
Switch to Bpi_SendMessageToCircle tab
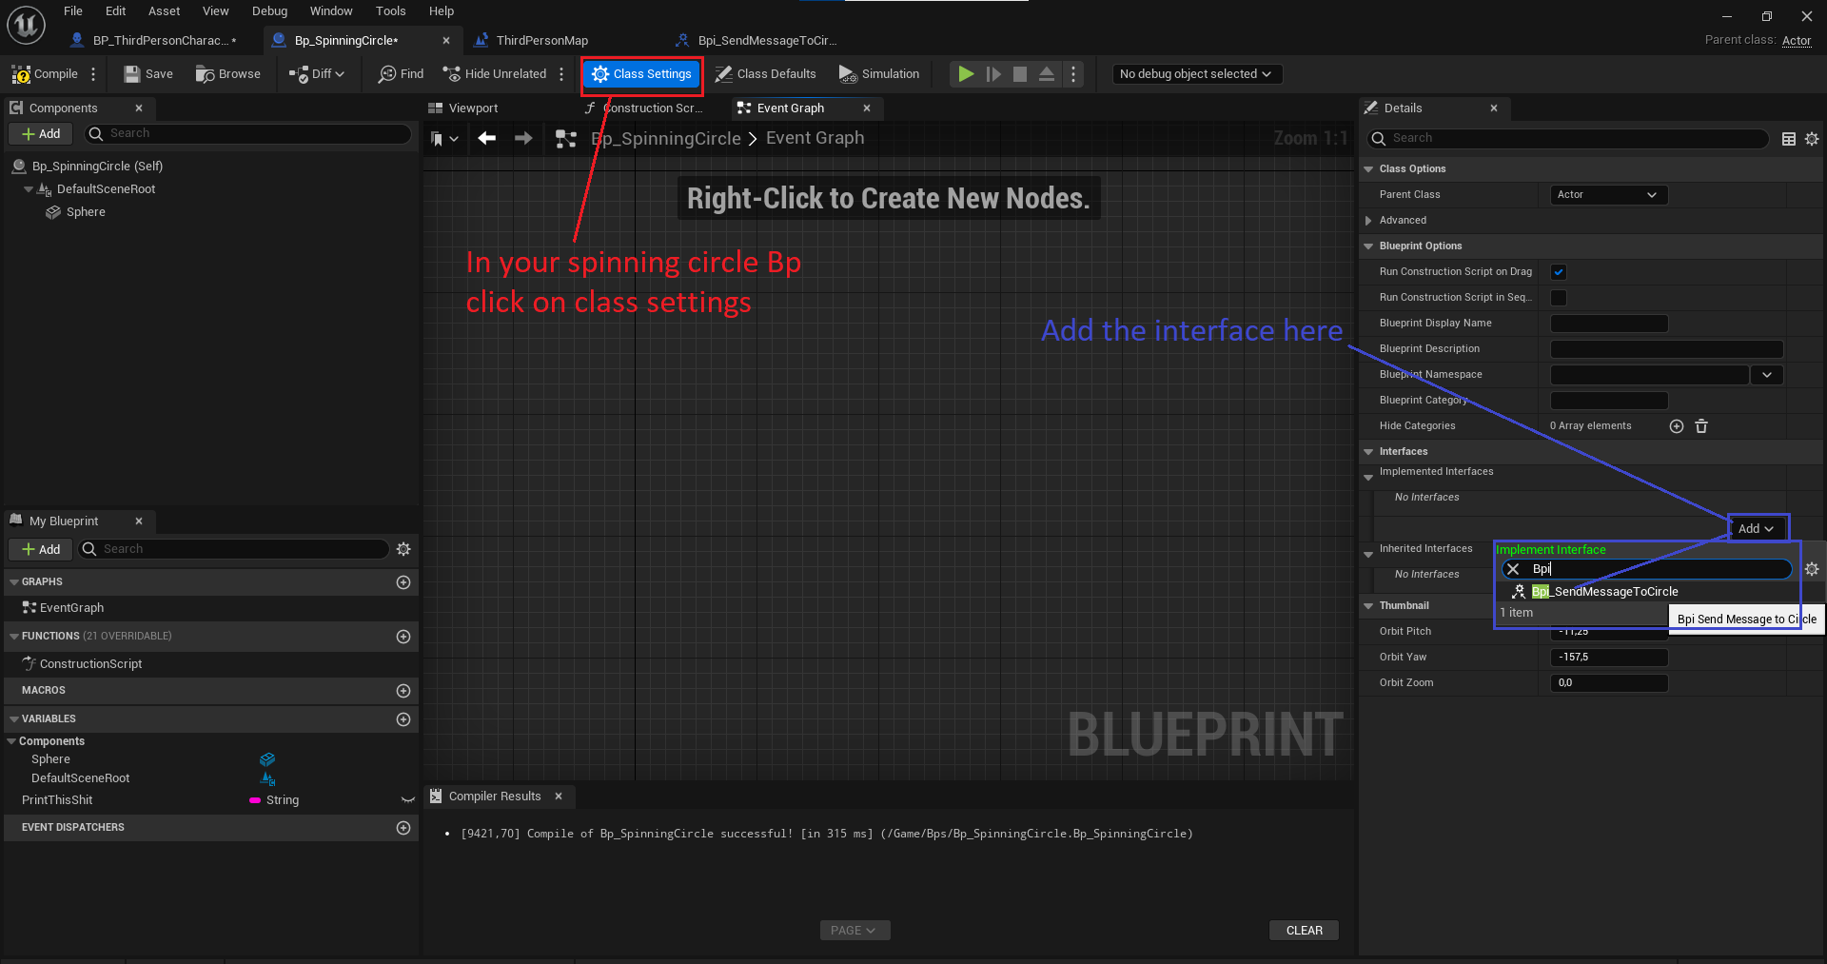click(x=767, y=41)
